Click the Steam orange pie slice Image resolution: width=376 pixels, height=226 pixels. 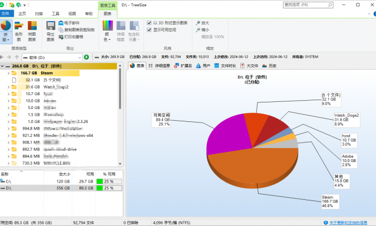pyautogui.click(x=253, y=165)
